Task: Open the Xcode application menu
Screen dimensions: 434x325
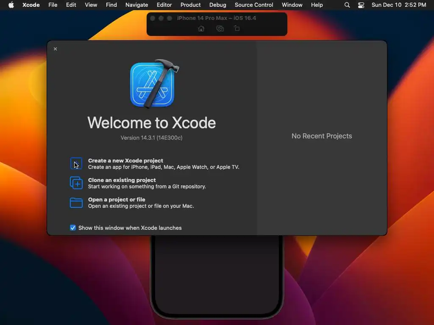Action: point(31,5)
